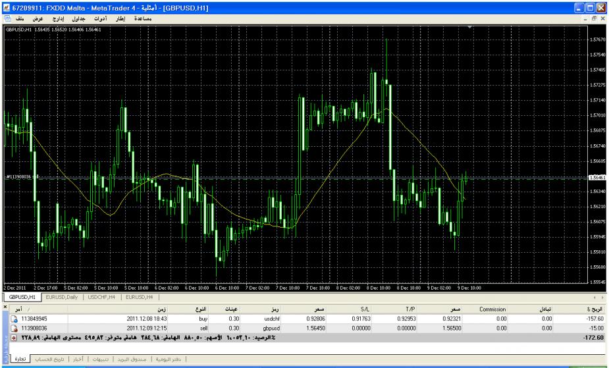Open the عرض (View) menu

(38, 18)
